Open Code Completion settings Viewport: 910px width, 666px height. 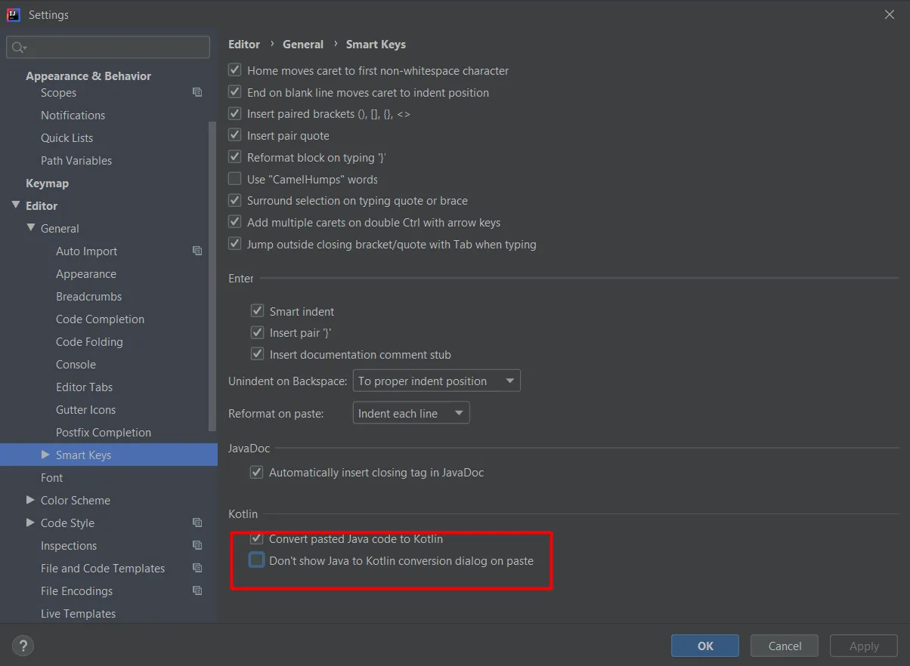pos(100,319)
